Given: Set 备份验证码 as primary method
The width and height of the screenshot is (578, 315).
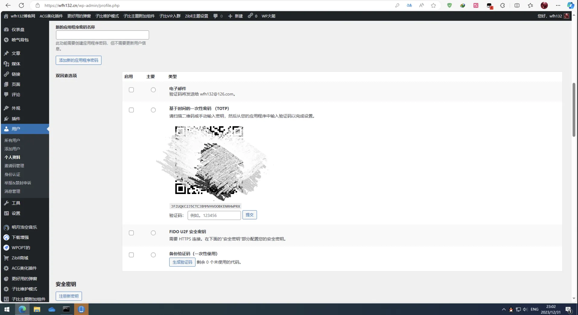Looking at the screenshot, I should (153, 255).
